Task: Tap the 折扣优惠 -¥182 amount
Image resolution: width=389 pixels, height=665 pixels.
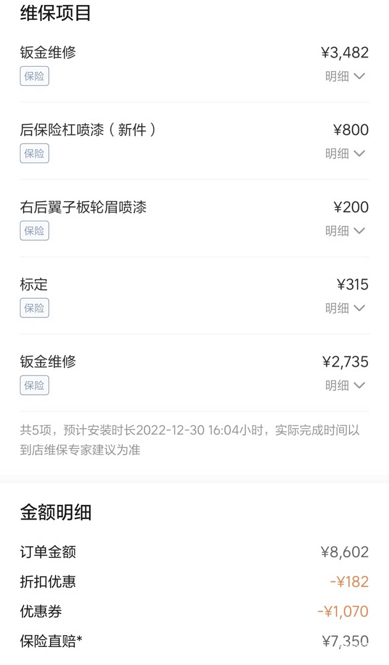Action: click(x=349, y=581)
